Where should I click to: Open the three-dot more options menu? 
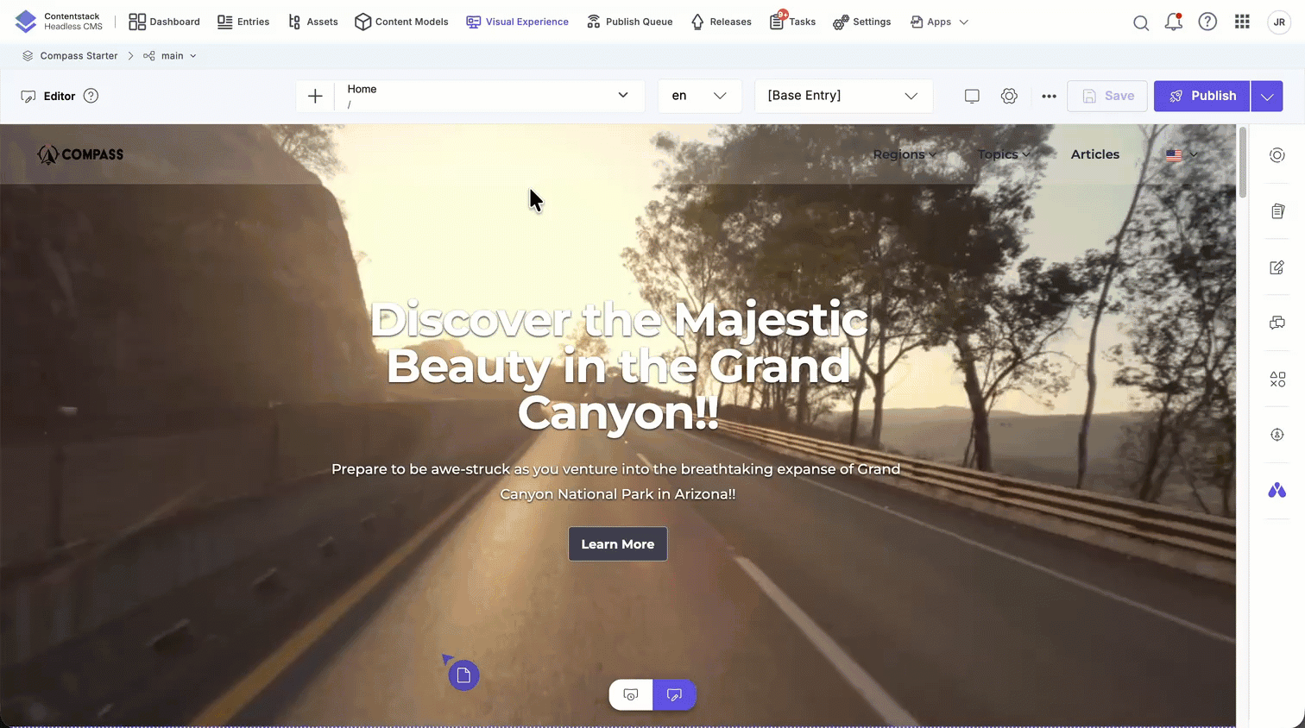[x=1049, y=96]
